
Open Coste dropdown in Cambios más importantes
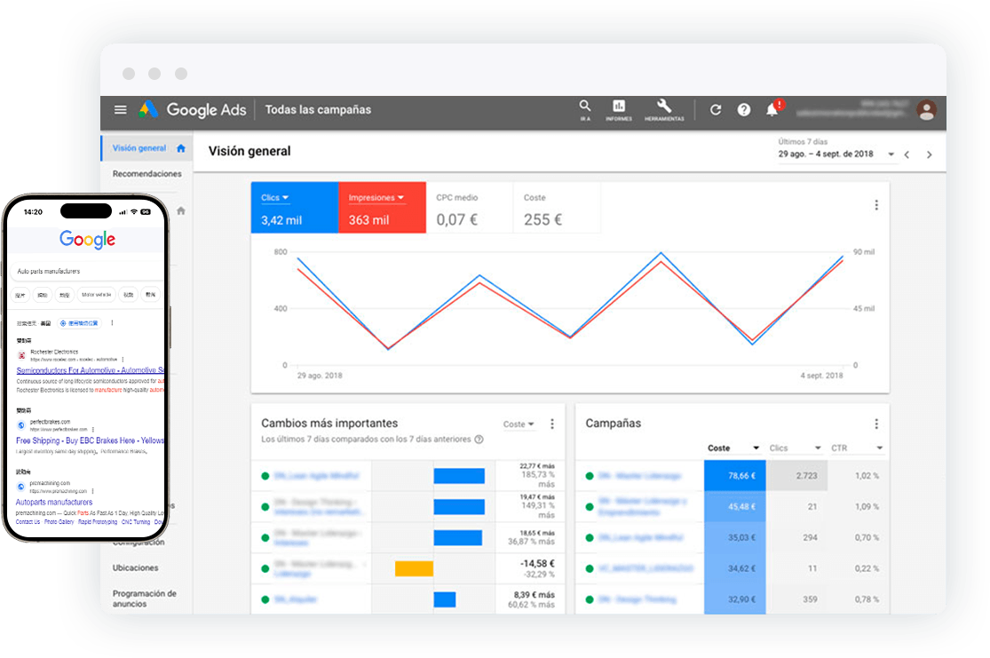[x=519, y=424]
